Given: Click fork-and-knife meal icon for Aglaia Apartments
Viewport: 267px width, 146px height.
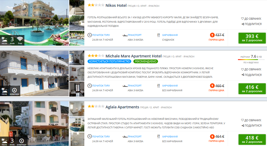Looking at the screenshot, I should [159, 137].
